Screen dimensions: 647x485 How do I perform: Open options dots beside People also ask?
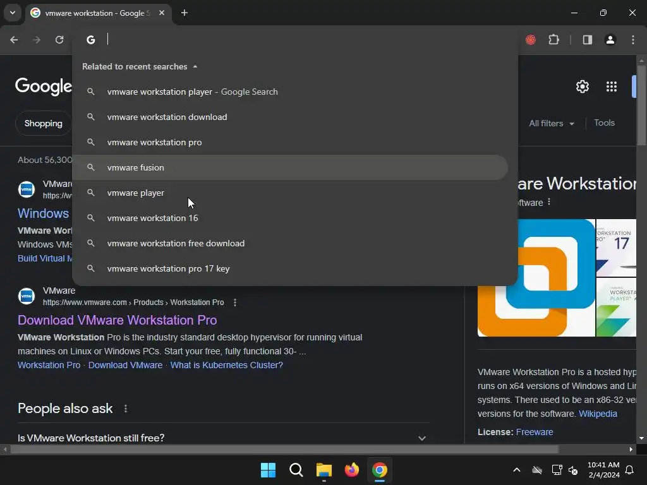(x=126, y=409)
